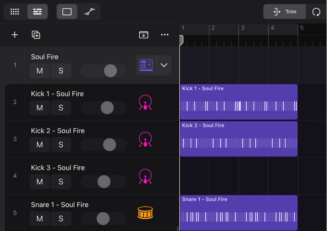Viewport: 327px width, 231px height.
Task: Open the more options ellipsis menu
Action: [x=165, y=35]
